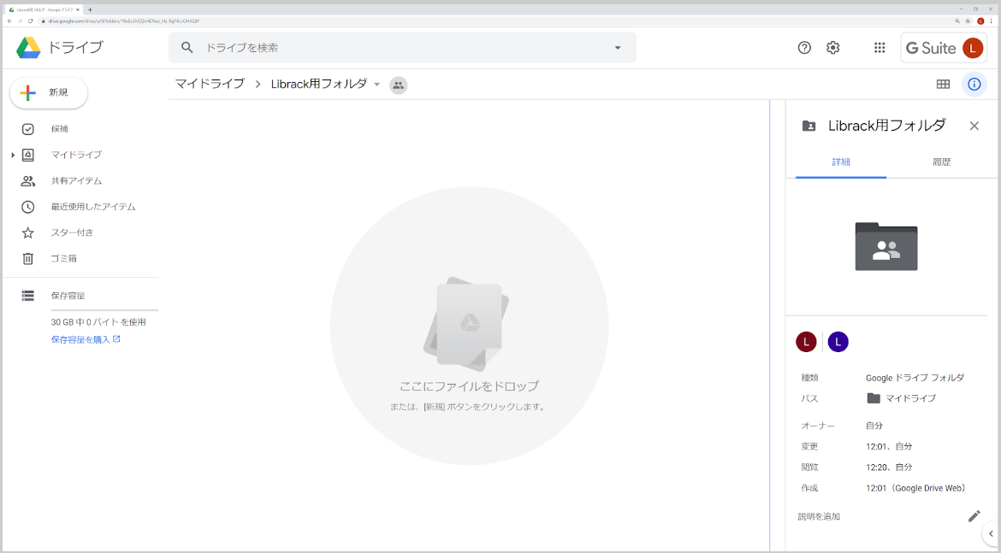Open the Librack用フォルダ dropdown menu
Image resolution: width=1001 pixels, height=553 pixels.
(x=376, y=85)
